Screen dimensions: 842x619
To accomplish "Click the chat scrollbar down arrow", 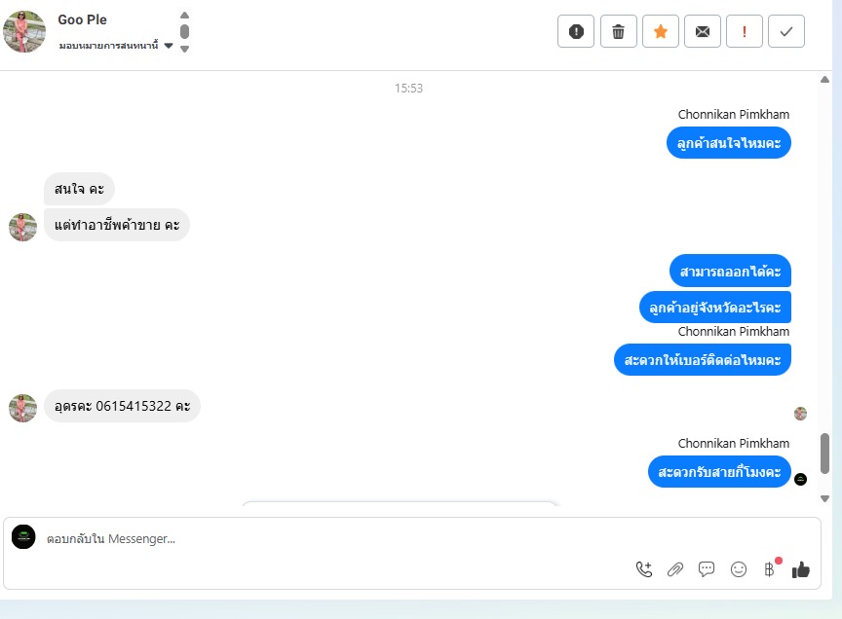I will 824,499.
